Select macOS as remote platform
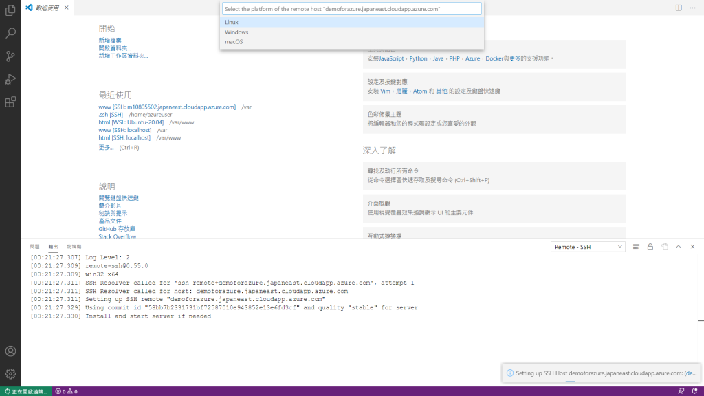The width and height of the screenshot is (704, 396). tap(352, 42)
